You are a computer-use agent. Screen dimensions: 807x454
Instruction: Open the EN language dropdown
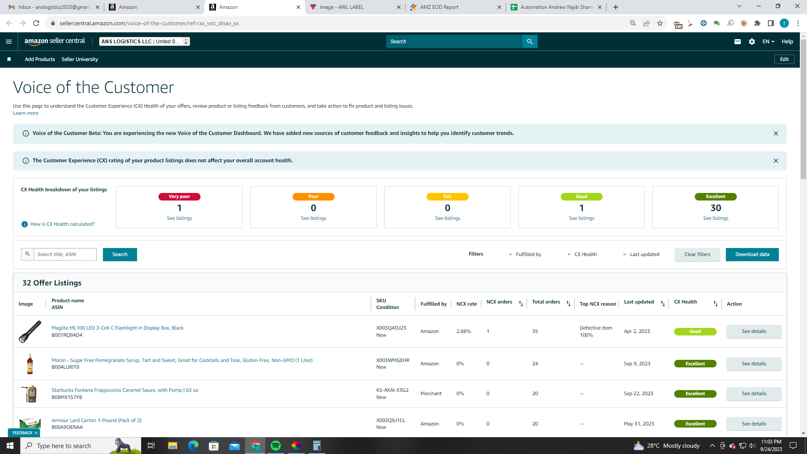coord(768,42)
